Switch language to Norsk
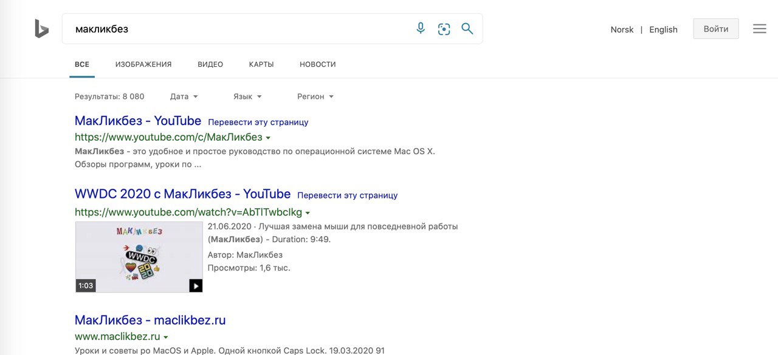This screenshot has height=355, width=778. click(622, 29)
